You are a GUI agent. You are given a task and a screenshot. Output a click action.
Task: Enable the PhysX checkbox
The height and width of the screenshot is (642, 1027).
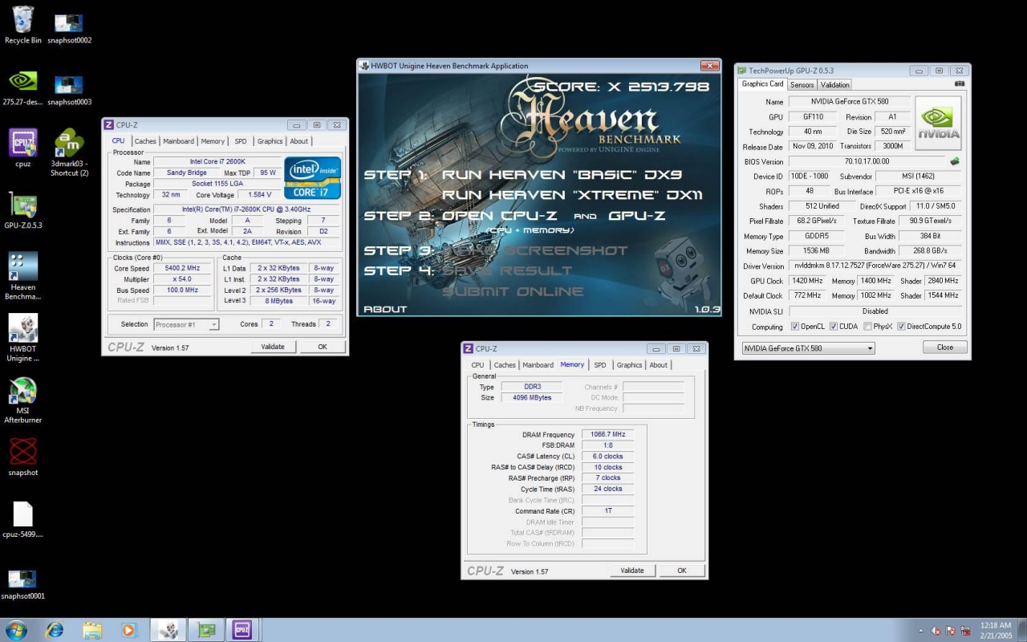click(867, 327)
